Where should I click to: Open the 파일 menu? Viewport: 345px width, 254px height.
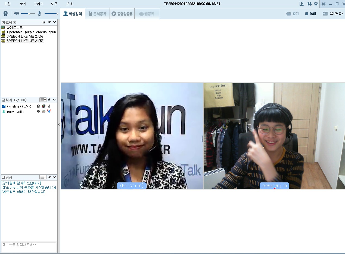pos(8,4)
